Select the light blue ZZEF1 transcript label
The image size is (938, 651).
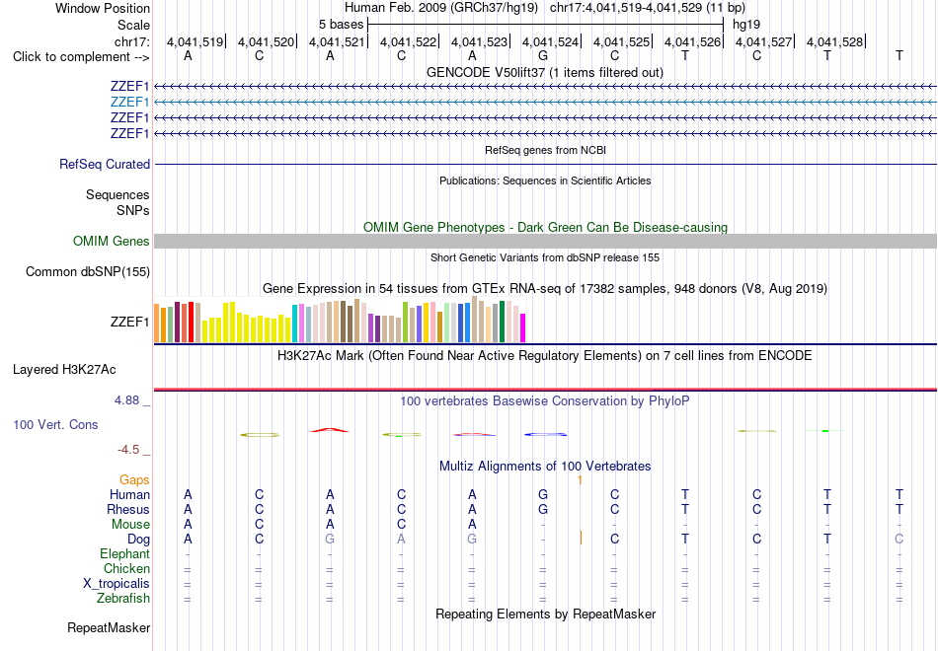[129, 103]
